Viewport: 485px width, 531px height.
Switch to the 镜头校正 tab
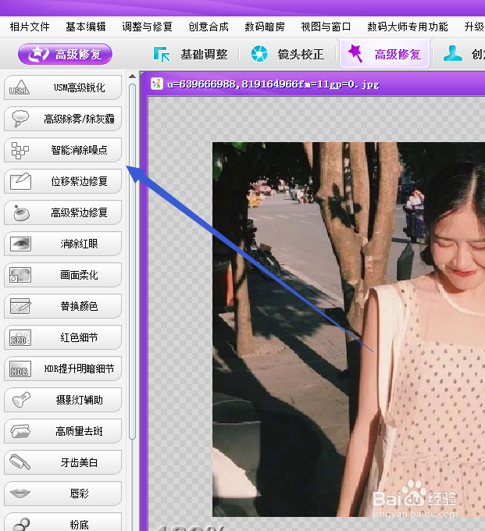tap(301, 54)
